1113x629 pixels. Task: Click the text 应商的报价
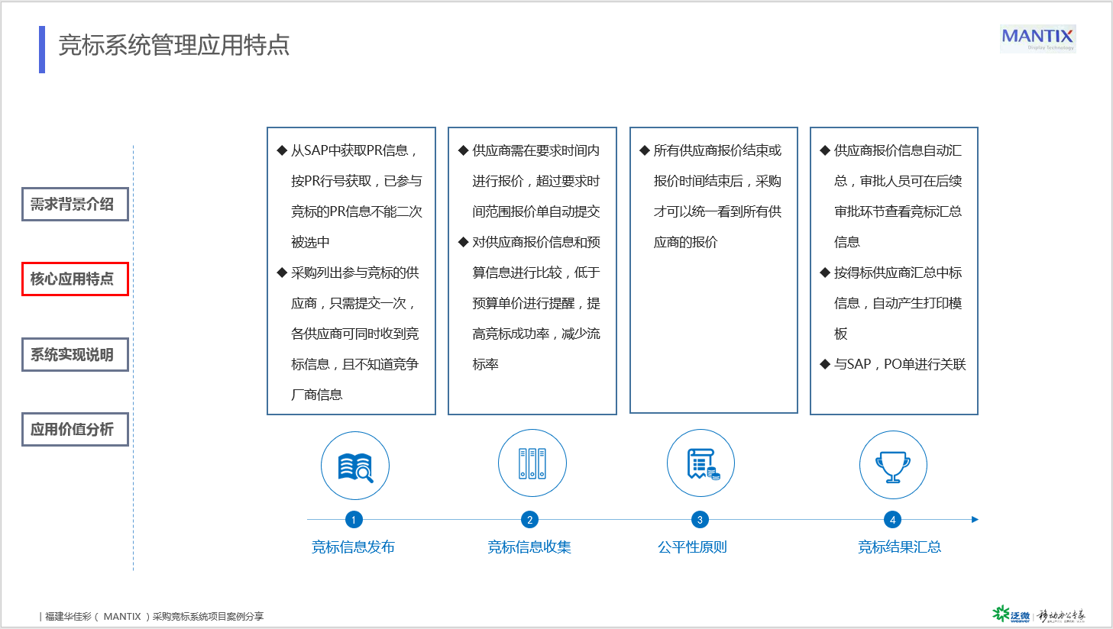tap(686, 242)
